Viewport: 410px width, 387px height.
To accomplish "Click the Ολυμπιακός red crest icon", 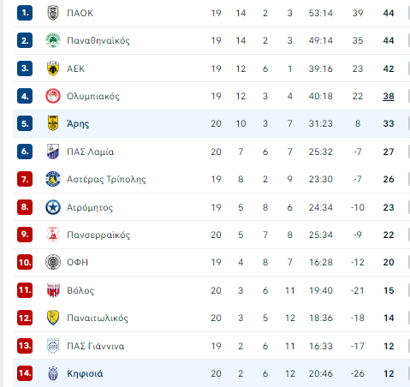I will (x=53, y=96).
